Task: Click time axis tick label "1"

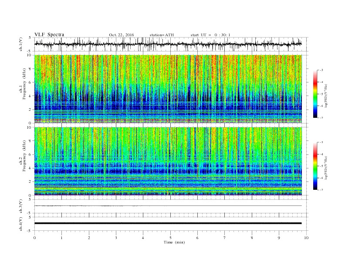Action: 61,238
